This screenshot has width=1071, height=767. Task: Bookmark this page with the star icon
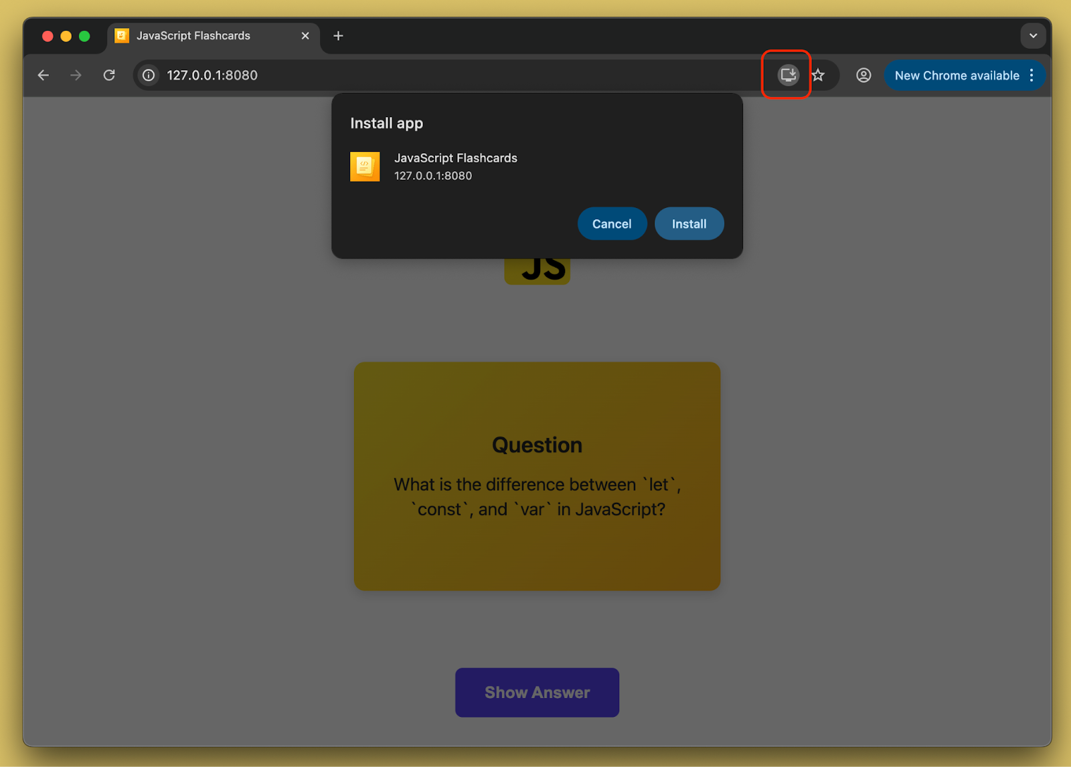click(x=818, y=75)
